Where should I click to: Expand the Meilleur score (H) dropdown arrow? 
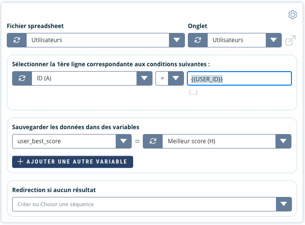pos(283,141)
